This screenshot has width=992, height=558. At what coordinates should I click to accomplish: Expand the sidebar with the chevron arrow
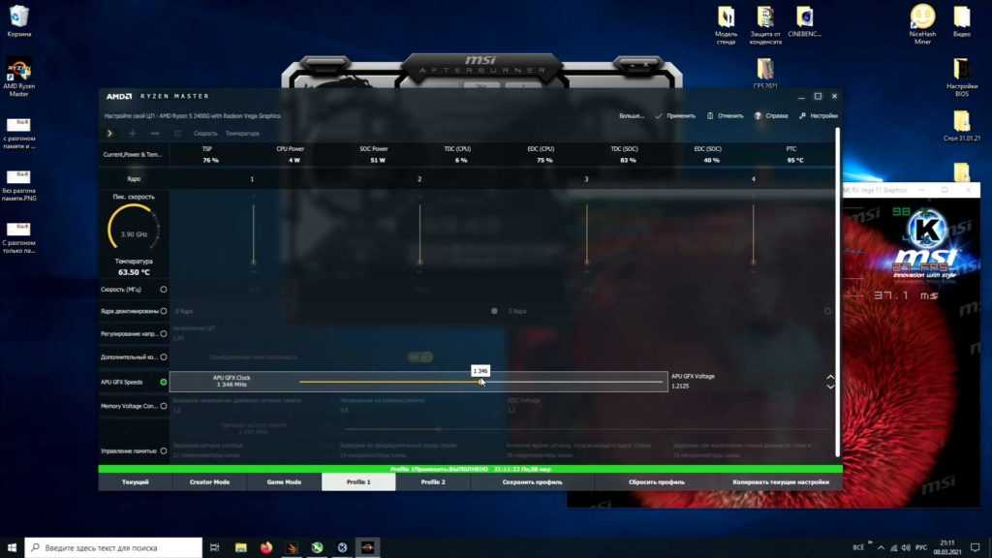(109, 133)
